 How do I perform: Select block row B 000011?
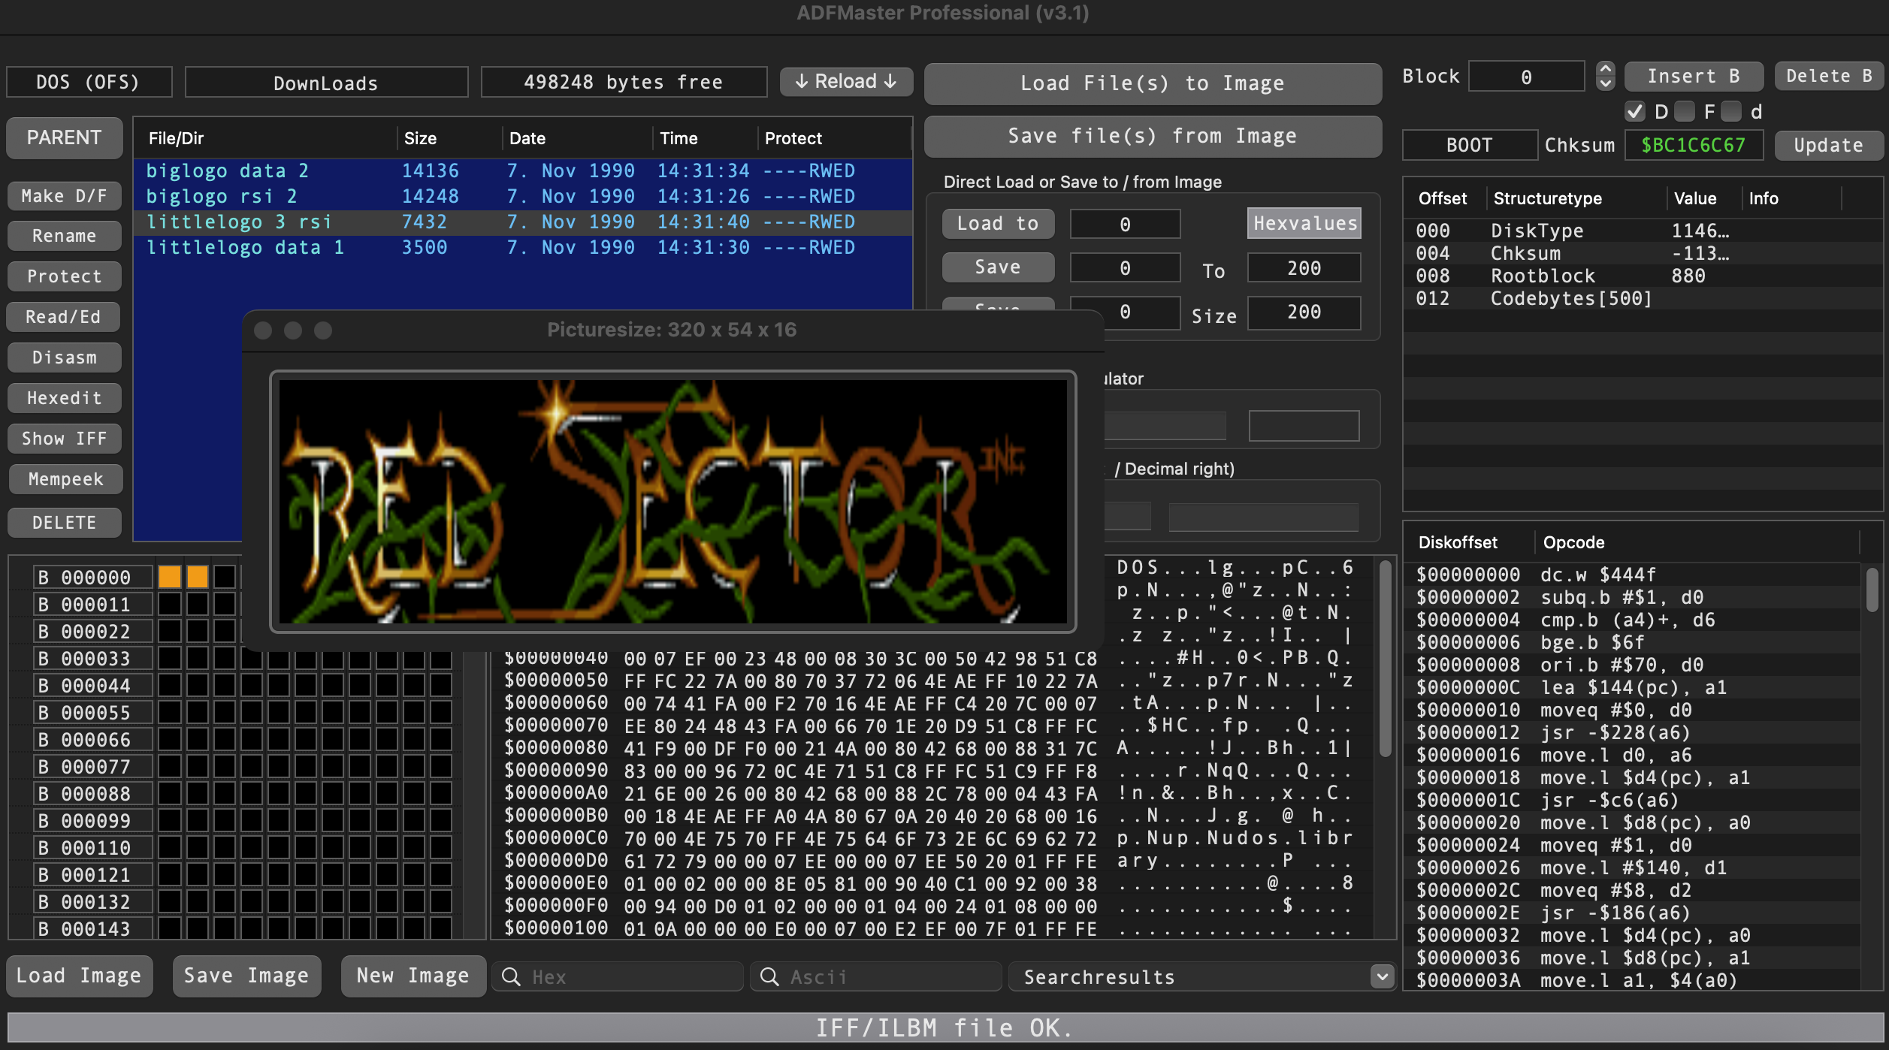[93, 605]
